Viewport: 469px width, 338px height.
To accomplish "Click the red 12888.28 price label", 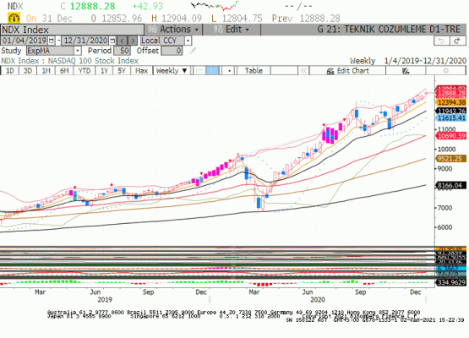I will pos(451,93).
